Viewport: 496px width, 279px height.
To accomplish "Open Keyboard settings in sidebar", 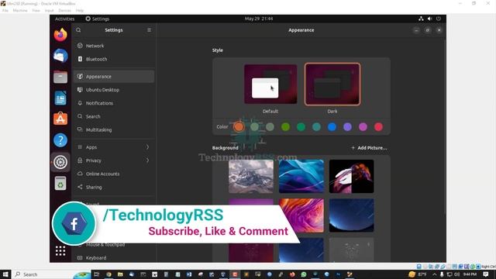I will point(114,258).
